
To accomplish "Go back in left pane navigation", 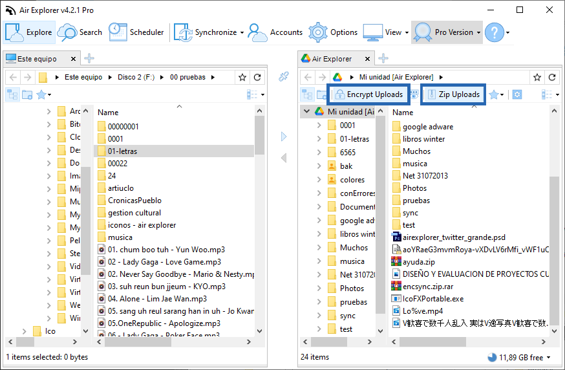I will pos(13,77).
